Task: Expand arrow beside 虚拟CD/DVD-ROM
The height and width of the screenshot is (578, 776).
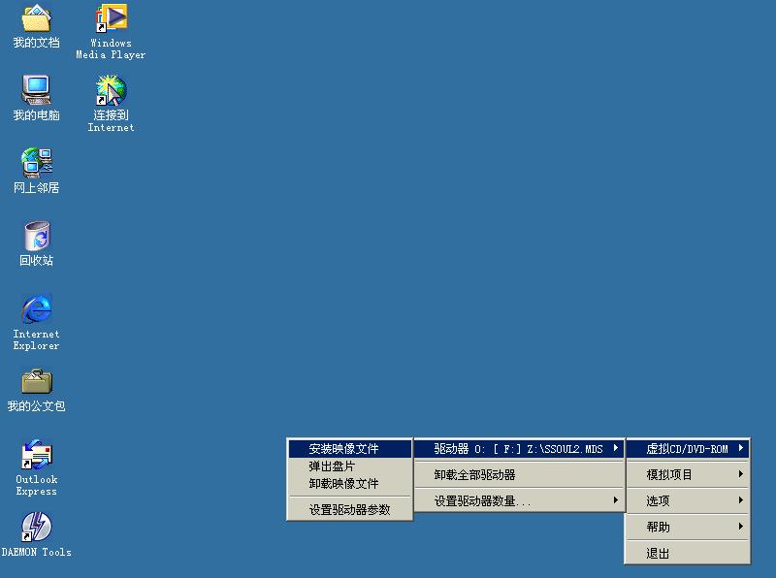Action: [x=741, y=448]
